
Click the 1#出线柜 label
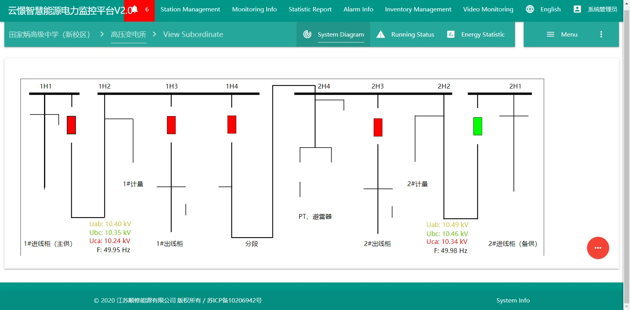[x=170, y=244]
